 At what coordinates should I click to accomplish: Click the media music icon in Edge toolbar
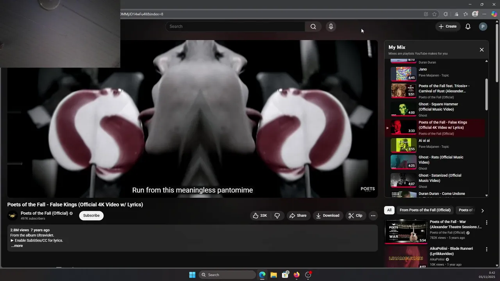point(456,14)
